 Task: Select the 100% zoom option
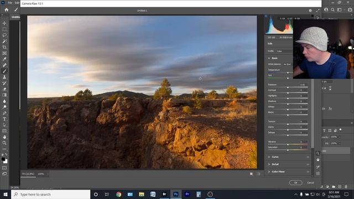41,174
